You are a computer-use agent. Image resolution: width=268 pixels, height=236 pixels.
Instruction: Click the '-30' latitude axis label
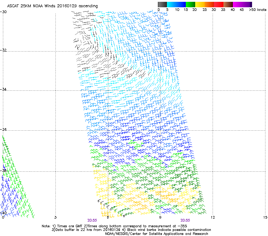[3, 12]
